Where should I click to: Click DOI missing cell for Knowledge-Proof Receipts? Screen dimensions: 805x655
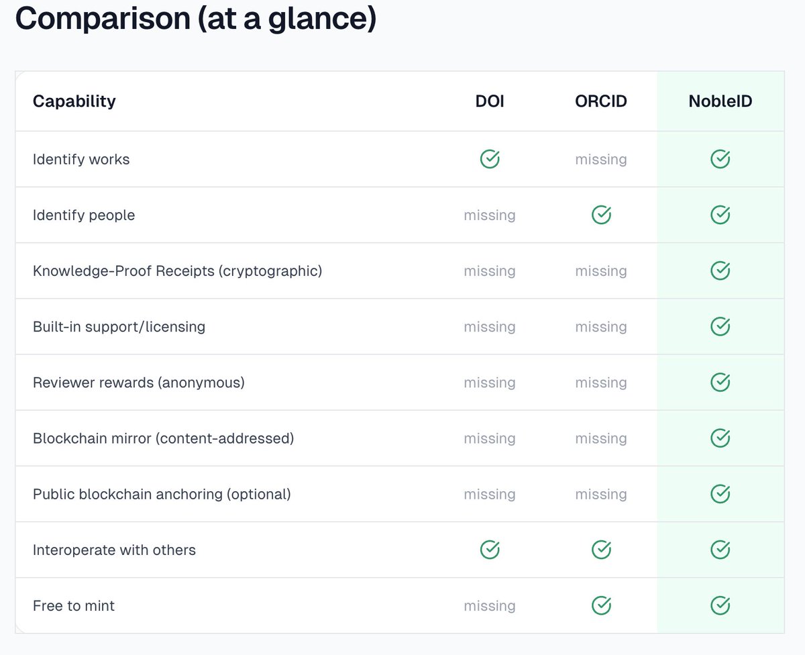click(x=490, y=271)
